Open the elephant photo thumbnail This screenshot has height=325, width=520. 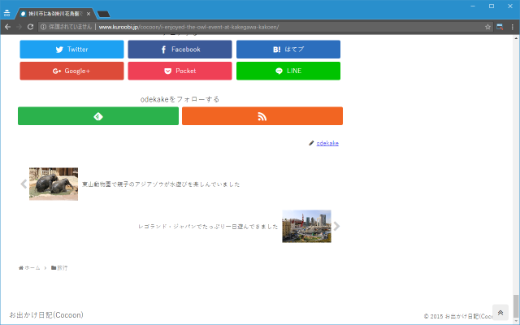pos(54,184)
